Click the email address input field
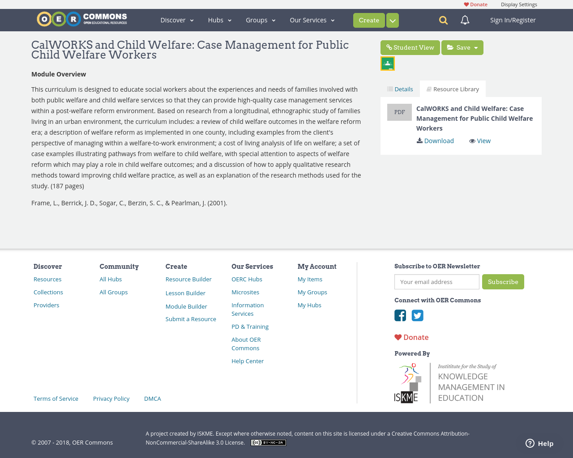The image size is (573, 458). tap(436, 282)
